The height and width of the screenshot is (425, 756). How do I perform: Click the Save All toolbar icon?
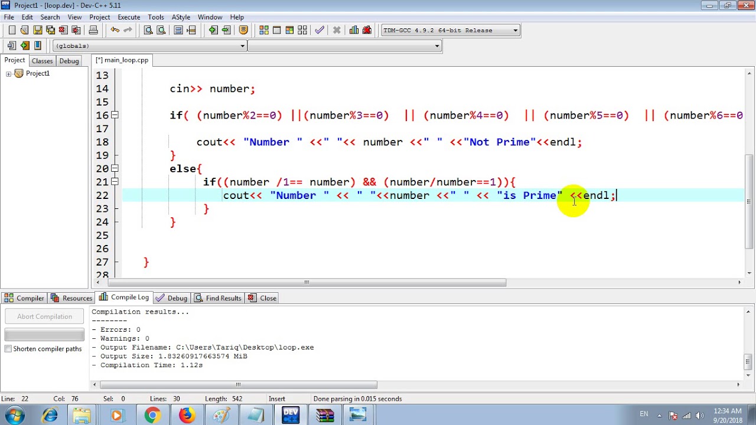(50, 30)
